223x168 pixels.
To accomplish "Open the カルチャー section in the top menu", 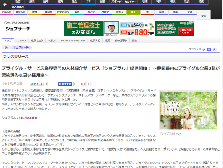I will [130, 2].
